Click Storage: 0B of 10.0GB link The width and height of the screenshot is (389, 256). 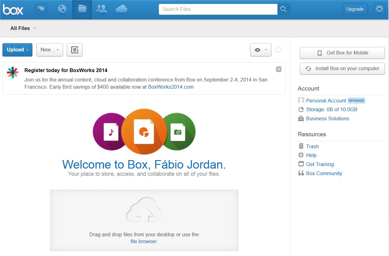click(332, 109)
